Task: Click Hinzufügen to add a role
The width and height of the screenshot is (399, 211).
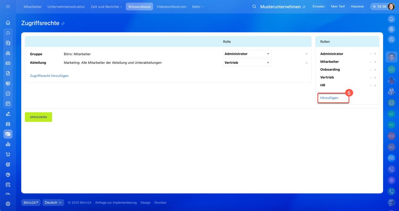Action: (x=329, y=98)
